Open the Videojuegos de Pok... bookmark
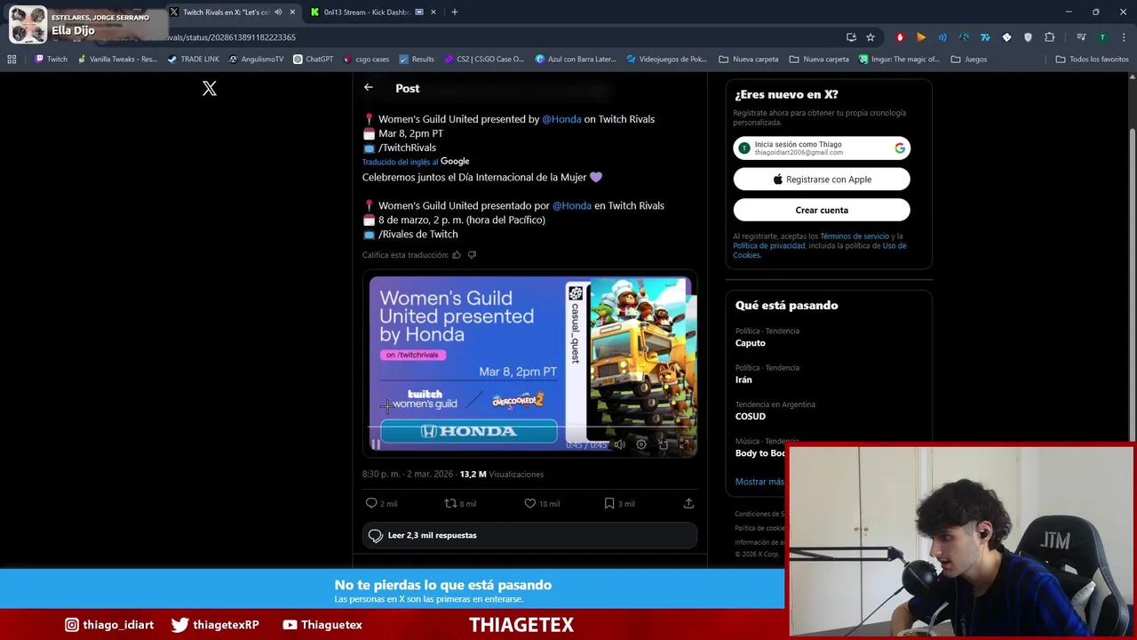1137x640 pixels. click(x=667, y=60)
